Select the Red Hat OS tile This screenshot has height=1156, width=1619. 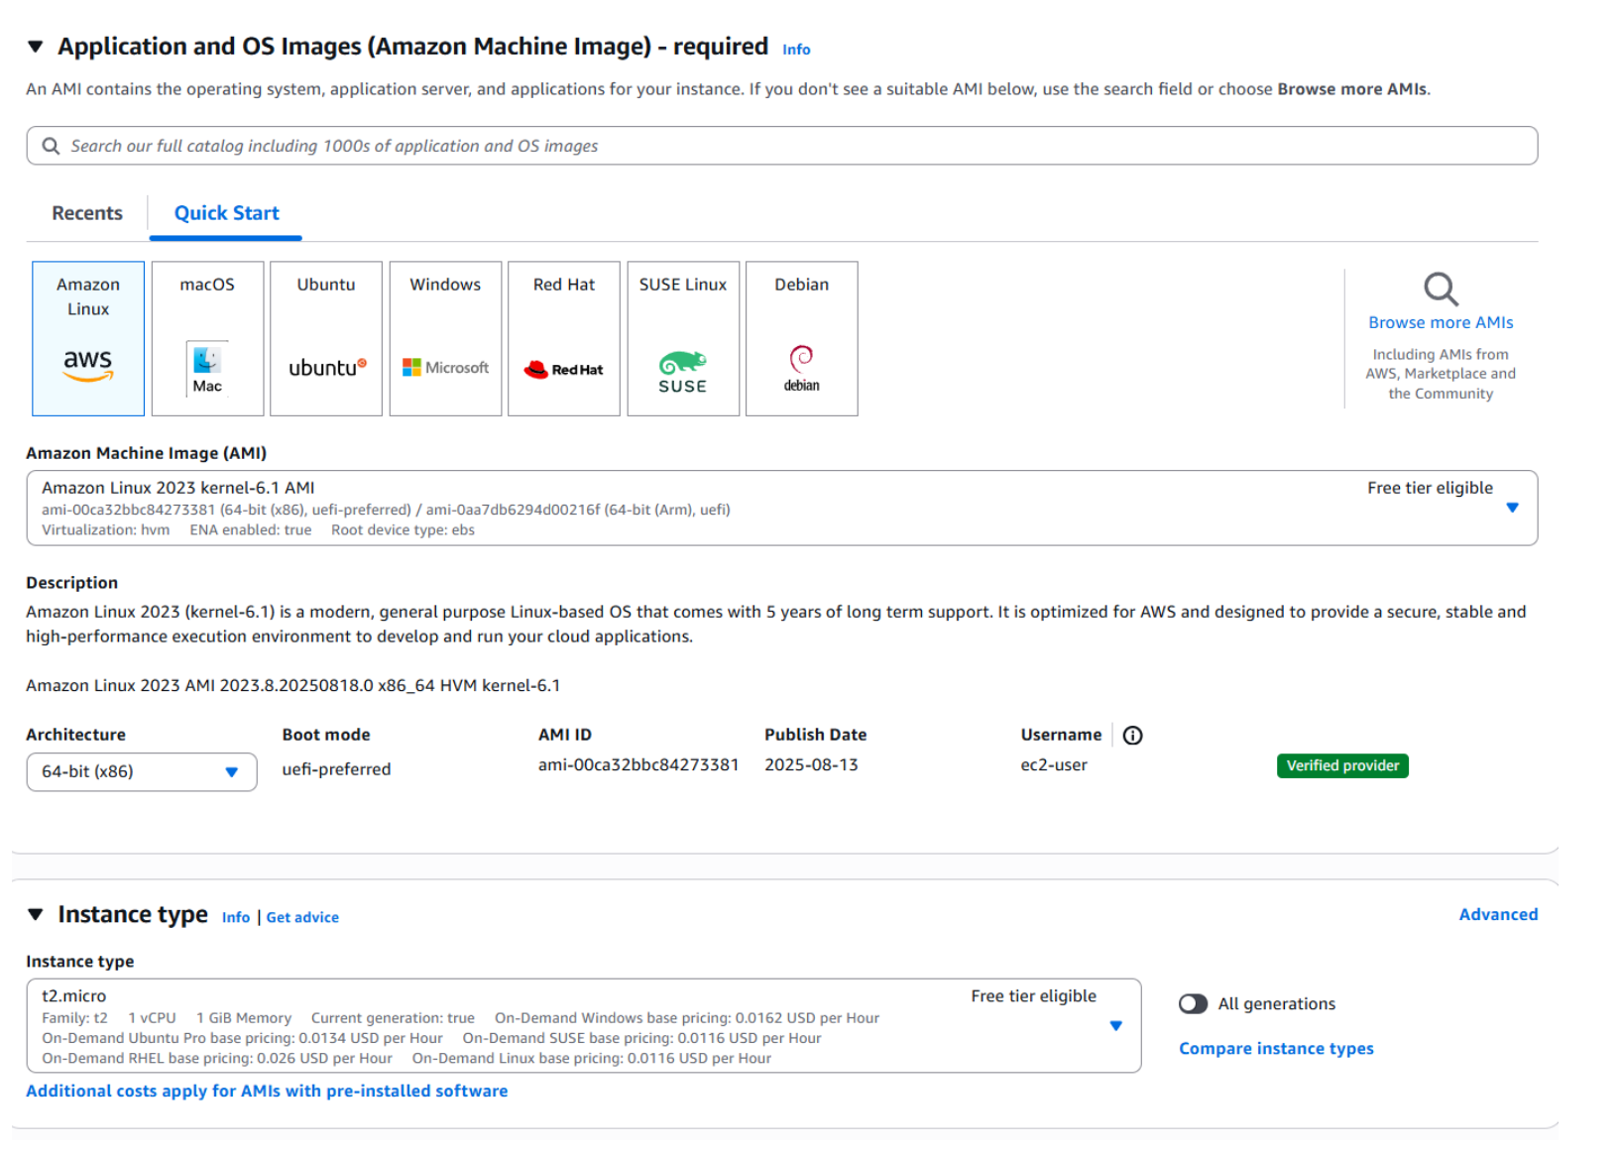pos(563,337)
